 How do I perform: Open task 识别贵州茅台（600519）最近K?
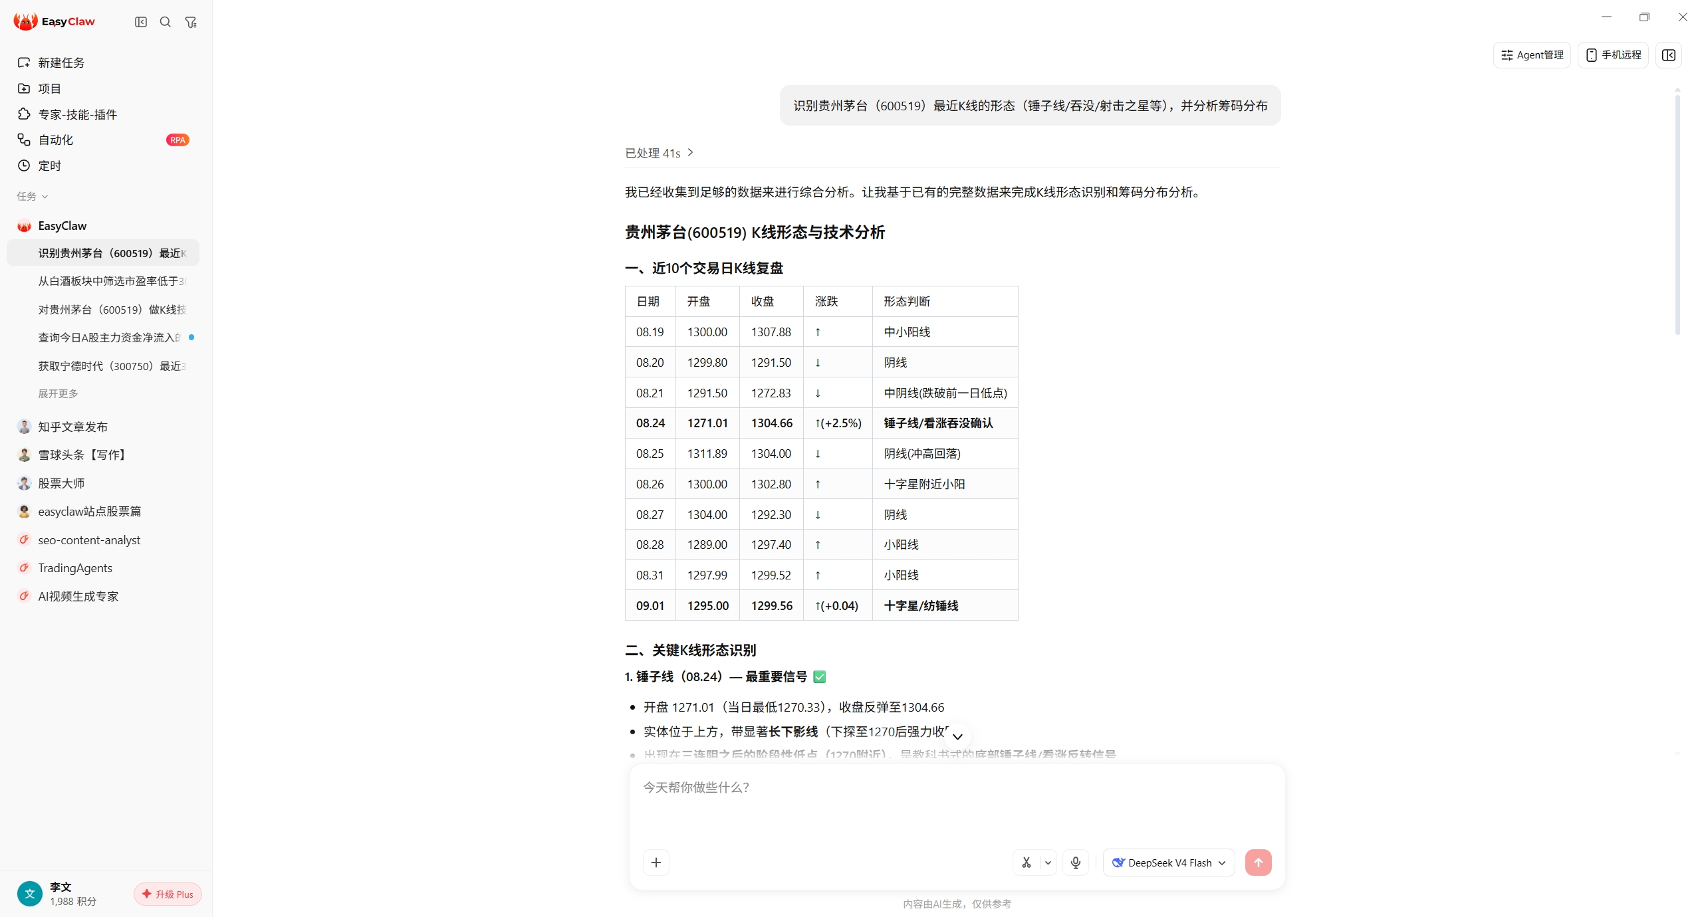pos(103,253)
